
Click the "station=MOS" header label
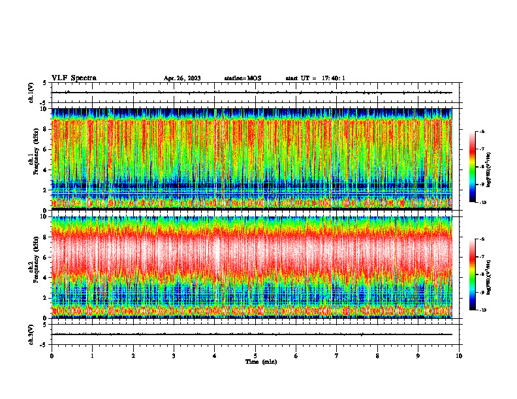pos(243,78)
